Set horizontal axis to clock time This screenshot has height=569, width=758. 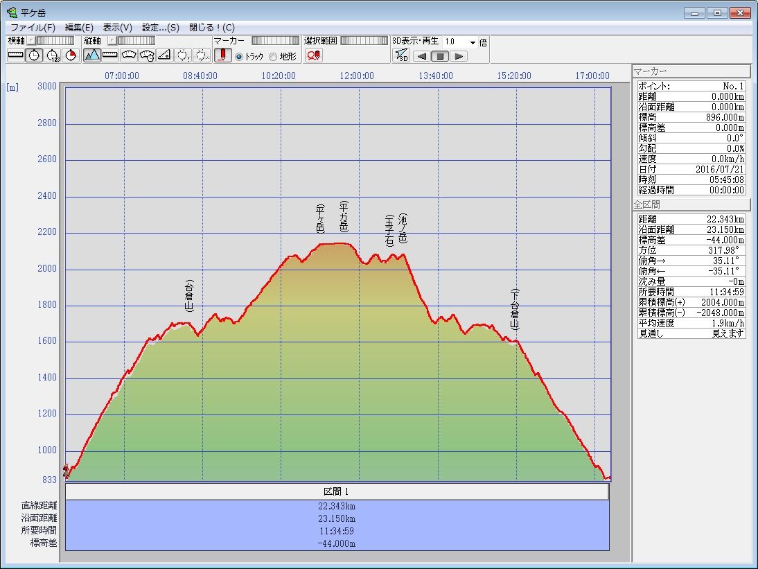pyautogui.click(x=35, y=55)
